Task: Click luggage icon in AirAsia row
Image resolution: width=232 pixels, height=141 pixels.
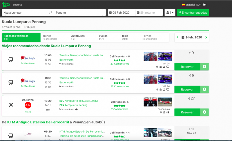Action: click(77, 109)
